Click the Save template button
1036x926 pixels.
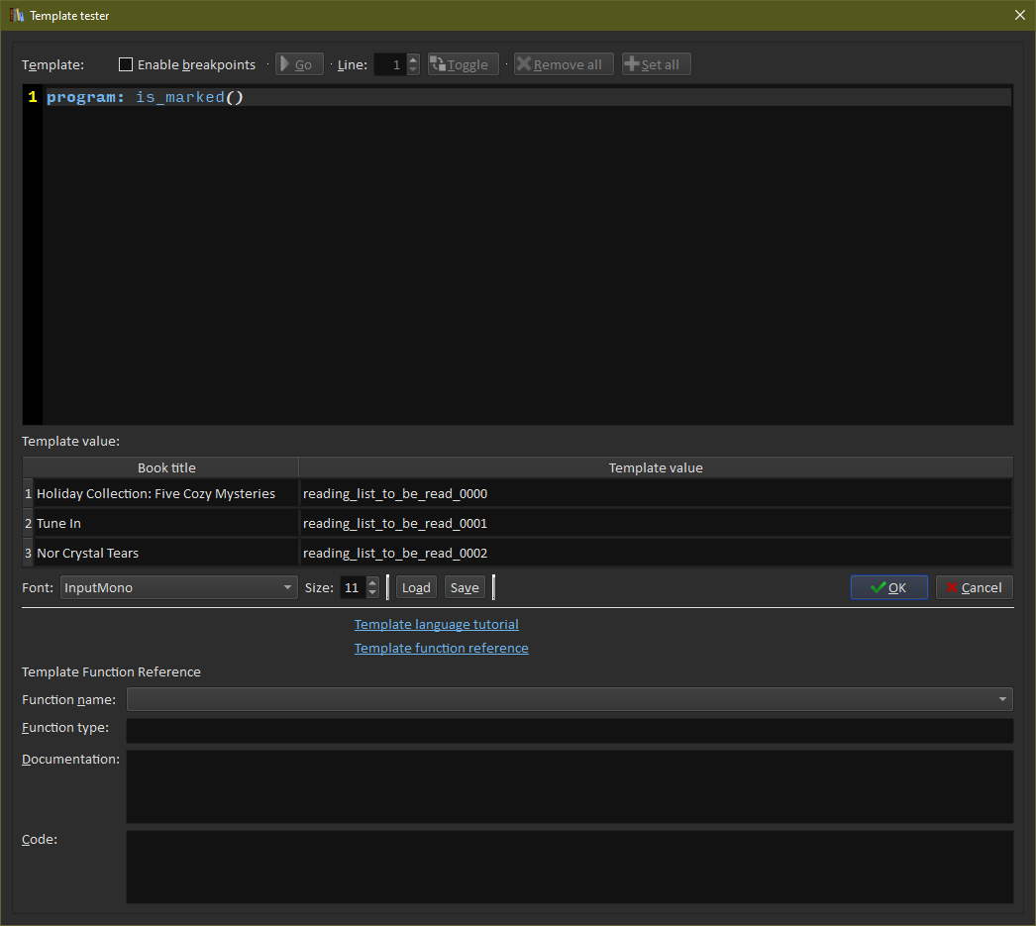[465, 587]
